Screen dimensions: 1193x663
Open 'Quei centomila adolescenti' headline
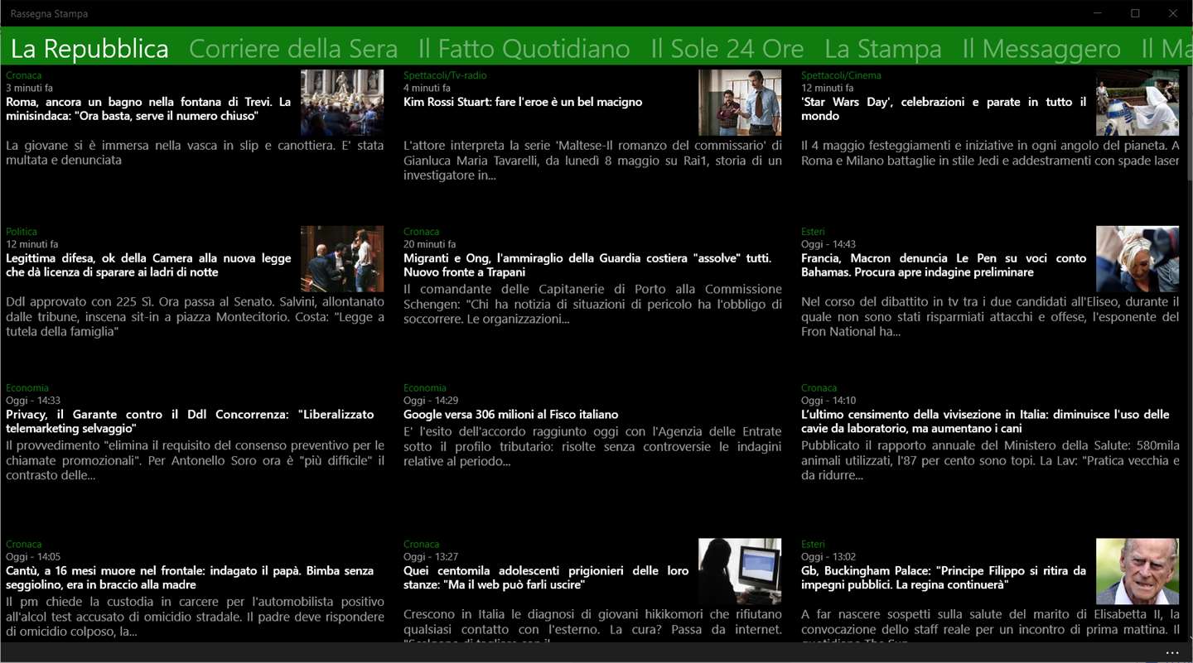(x=546, y=578)
